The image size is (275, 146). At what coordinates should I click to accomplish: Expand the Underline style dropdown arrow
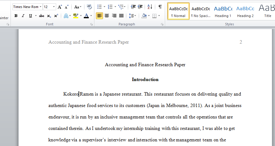(x=36, y=16)
